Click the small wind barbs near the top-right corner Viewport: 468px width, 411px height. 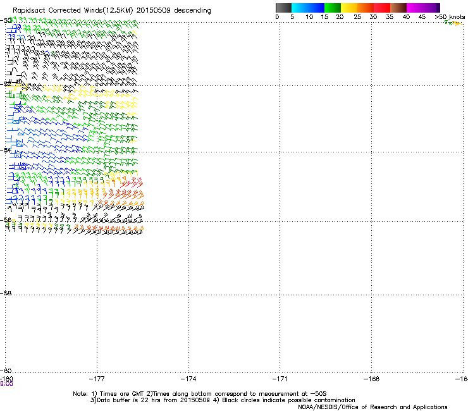(453, 23)
